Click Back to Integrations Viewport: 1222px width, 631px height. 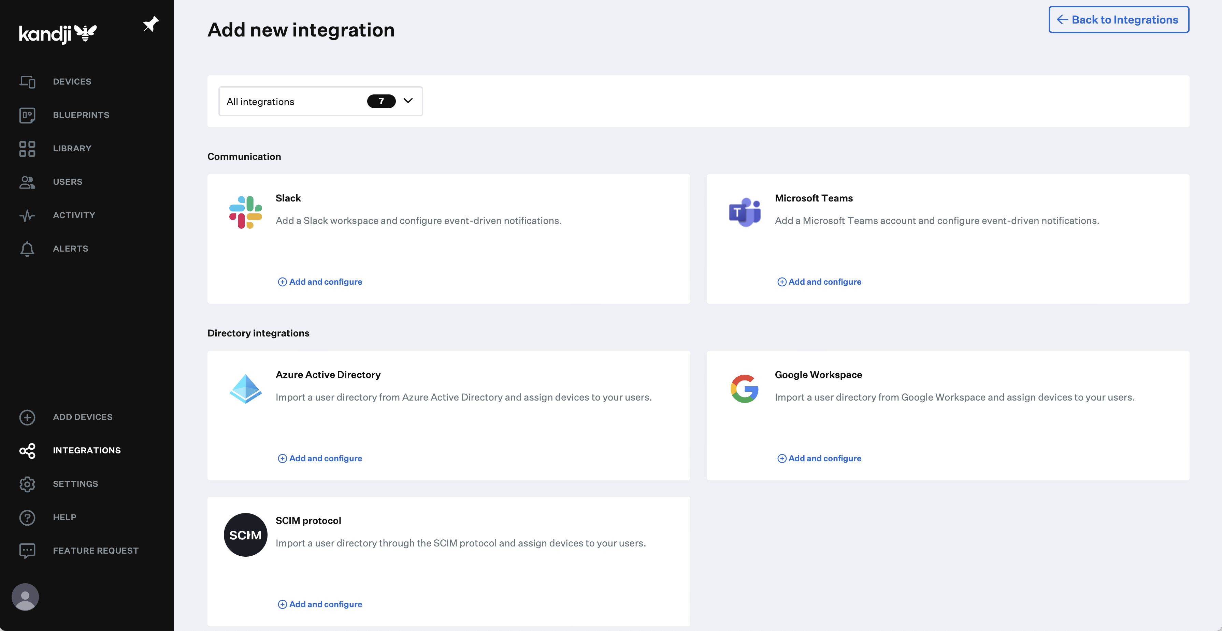(1118, 19)
